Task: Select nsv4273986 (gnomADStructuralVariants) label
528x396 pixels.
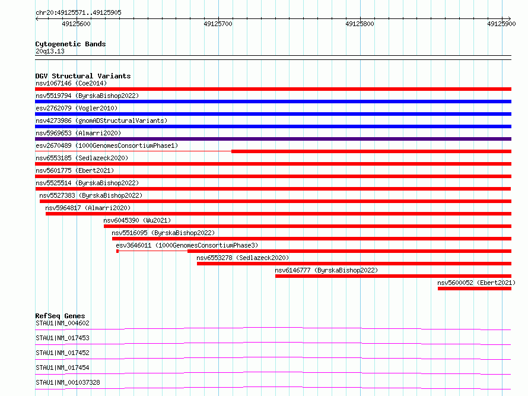Action: [x=101, y=121]
